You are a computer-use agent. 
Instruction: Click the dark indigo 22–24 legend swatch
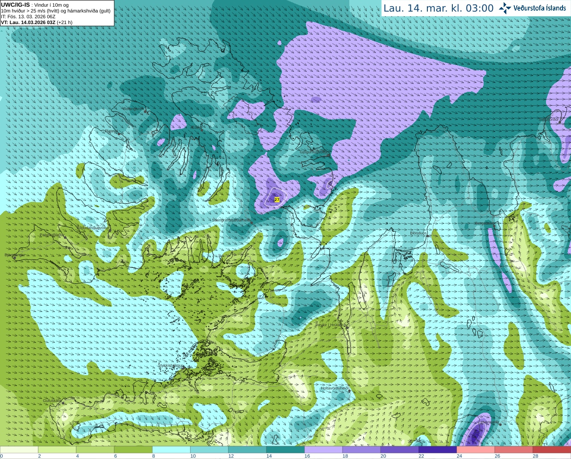click(438, 449)
